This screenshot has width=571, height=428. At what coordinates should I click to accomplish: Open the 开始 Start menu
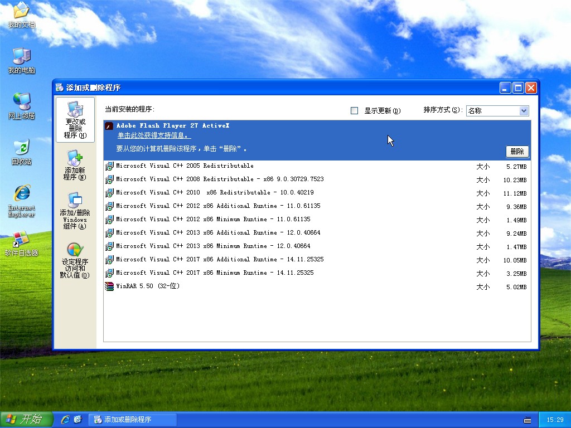26,419
